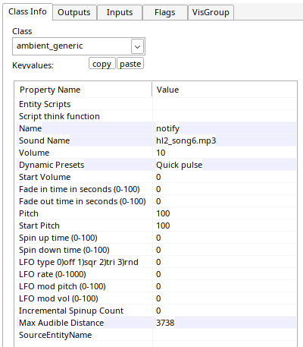This screenshot has width=303, height=347.
Task: Click the Quick pulse value
Action: (x=180, y=165)
